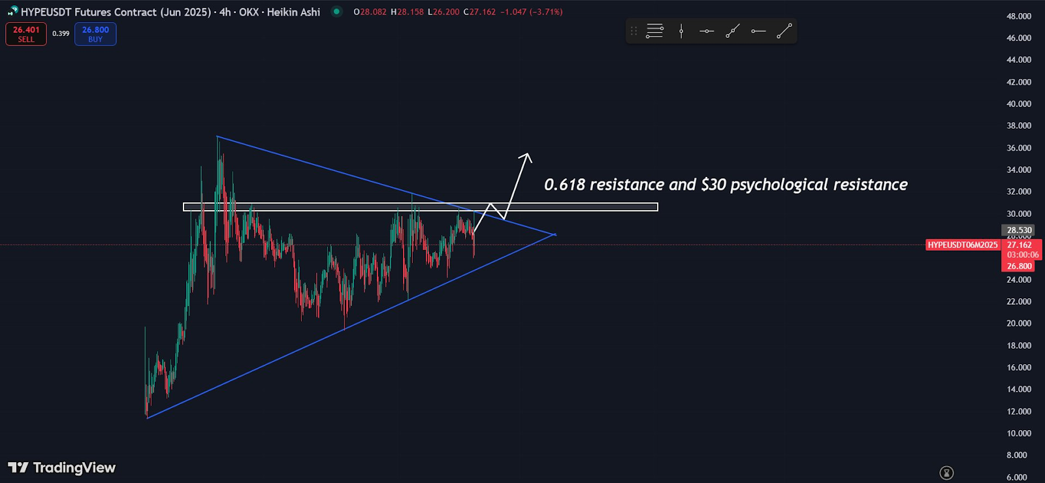This screenshot has width=1045, height=483.
Task: Select the Vertical Line drawing tool
Action: tap(681, 31)
